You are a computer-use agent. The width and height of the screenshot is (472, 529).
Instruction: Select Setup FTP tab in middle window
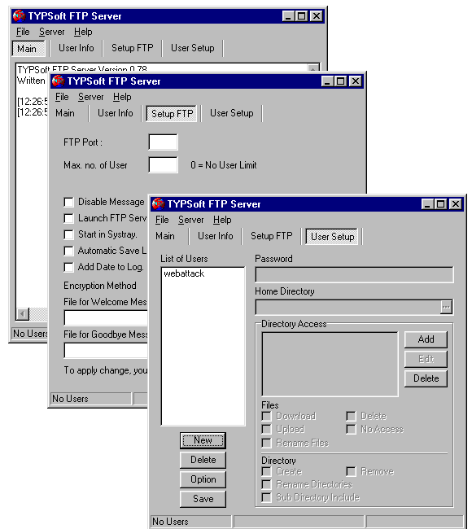coord(172,114)
